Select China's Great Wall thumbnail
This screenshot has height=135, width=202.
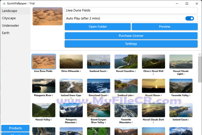pos(153,62)
